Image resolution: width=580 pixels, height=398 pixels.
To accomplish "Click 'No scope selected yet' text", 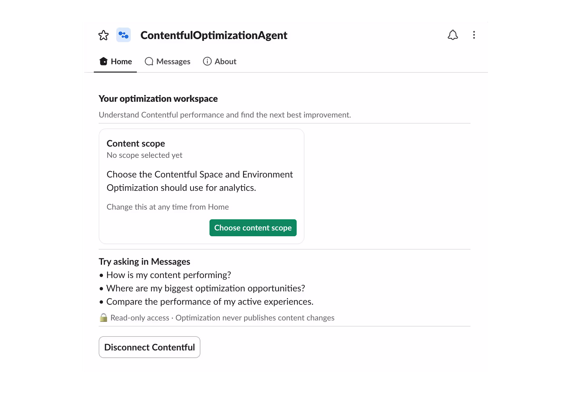I will coord(144,155).
